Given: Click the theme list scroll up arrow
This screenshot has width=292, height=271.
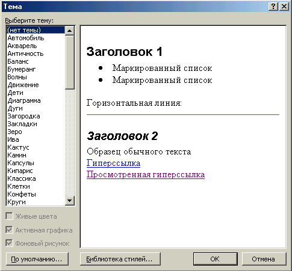Looking at the screenshot, I should coord(70,31).
